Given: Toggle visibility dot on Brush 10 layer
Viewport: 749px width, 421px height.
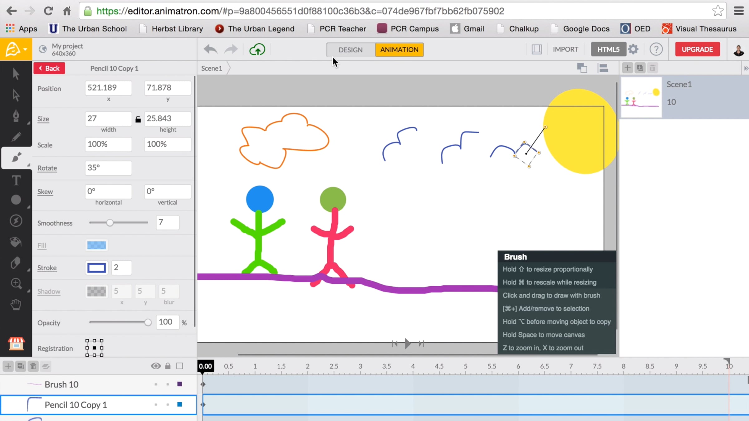Looking at the screenshot, I should coord(156,384).
